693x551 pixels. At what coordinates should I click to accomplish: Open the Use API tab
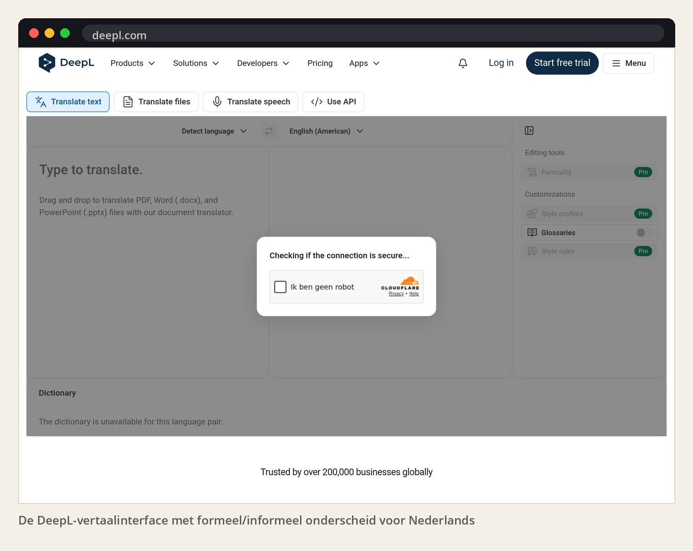pos(333,102)
